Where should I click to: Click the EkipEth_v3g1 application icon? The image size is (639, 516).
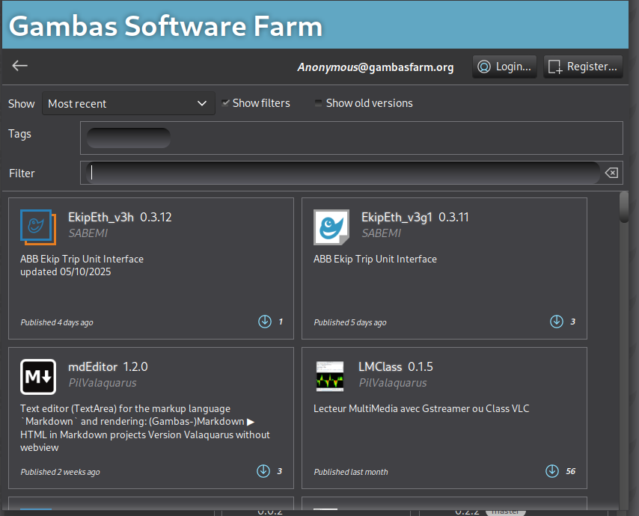tap(331, 227)
